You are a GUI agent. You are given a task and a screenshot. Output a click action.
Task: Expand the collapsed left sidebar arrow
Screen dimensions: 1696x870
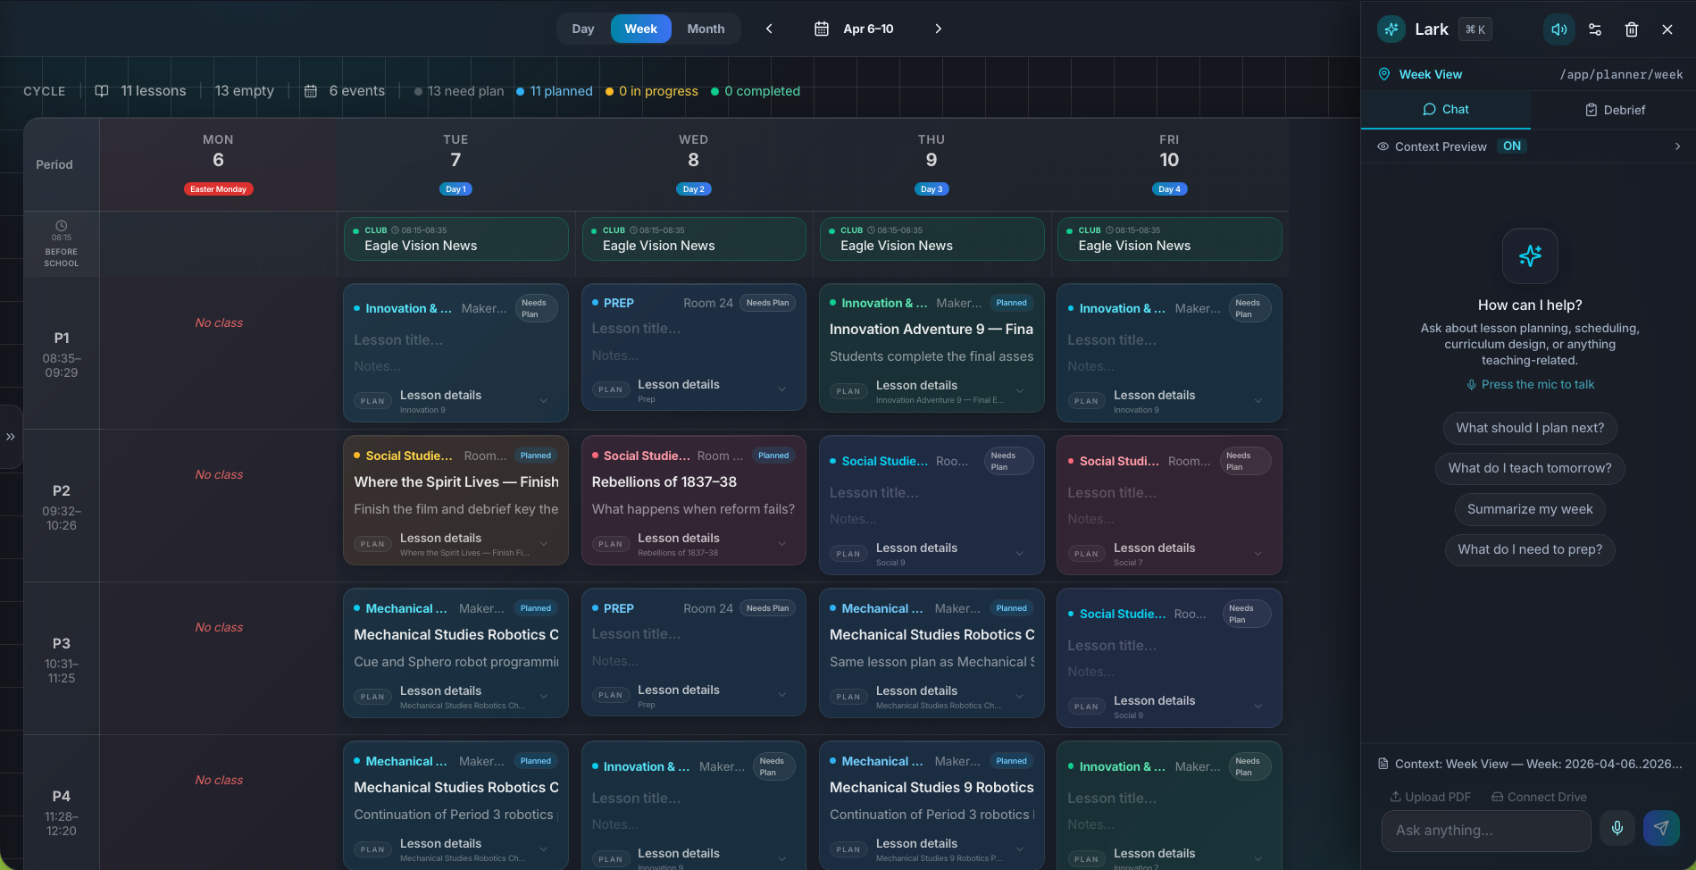point(12,437)
